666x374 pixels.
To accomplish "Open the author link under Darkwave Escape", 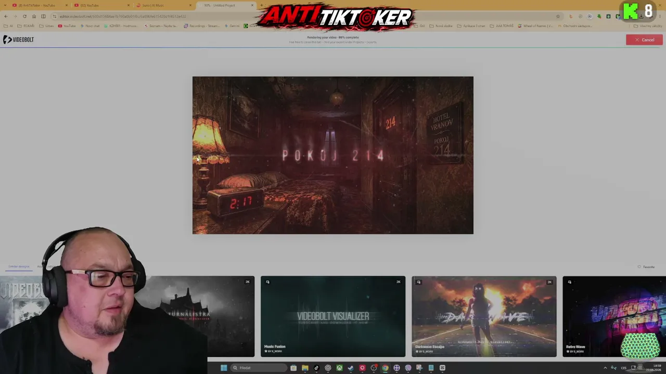I will click(424, 352).
